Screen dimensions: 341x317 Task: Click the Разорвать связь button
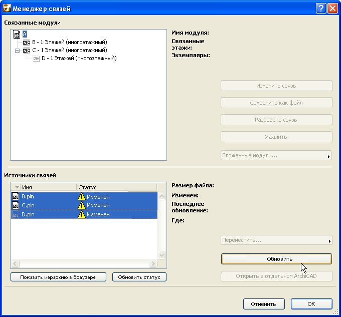pos(276,120)
